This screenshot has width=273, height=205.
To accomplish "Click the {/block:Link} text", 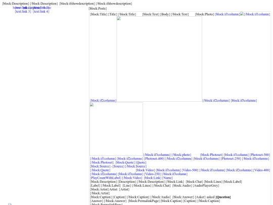I will [x=174, y=182].
